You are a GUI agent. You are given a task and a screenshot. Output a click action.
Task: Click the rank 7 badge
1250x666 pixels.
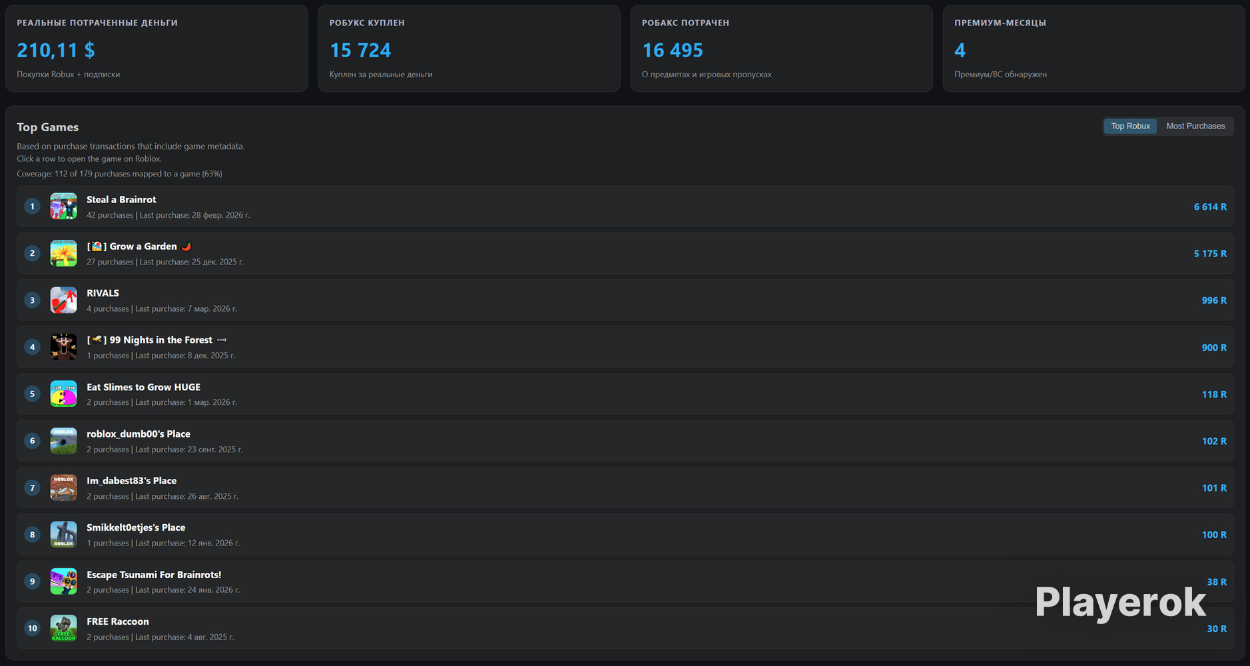[32, 488]
